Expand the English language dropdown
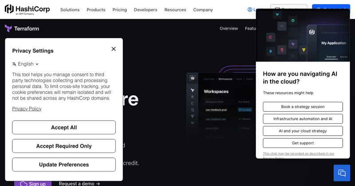Viewport: 355px width, 186px height. (26, 64)
